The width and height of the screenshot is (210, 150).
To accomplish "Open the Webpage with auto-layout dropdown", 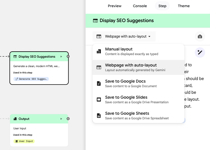I will [124, 36].
